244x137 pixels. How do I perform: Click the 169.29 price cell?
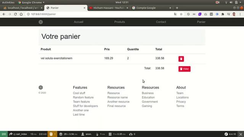[109, 58]
